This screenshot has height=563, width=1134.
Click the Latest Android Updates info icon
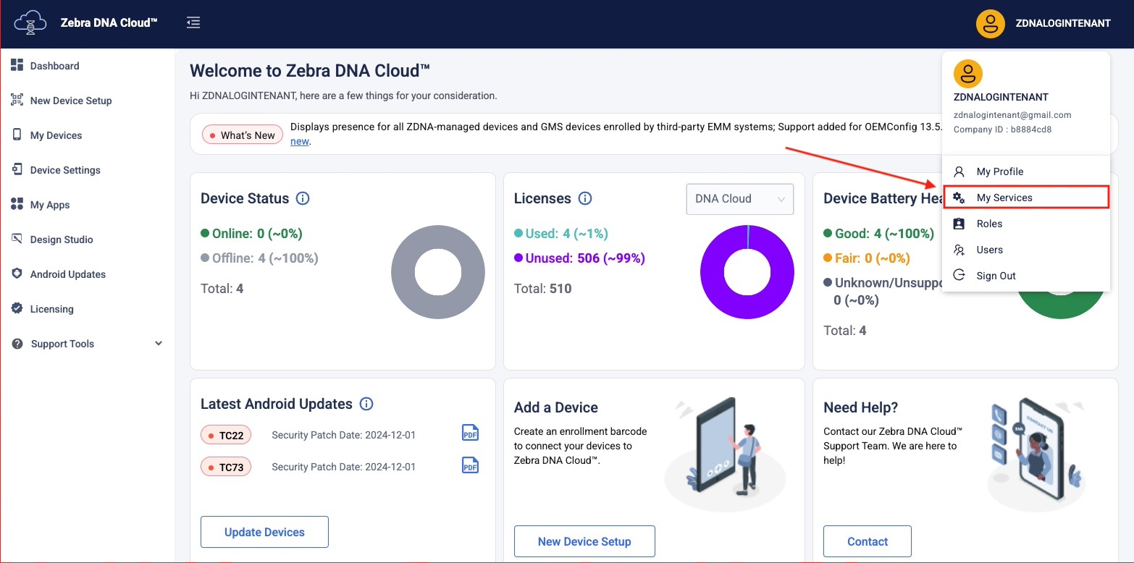pyautogui.click(x=366, y=404)
